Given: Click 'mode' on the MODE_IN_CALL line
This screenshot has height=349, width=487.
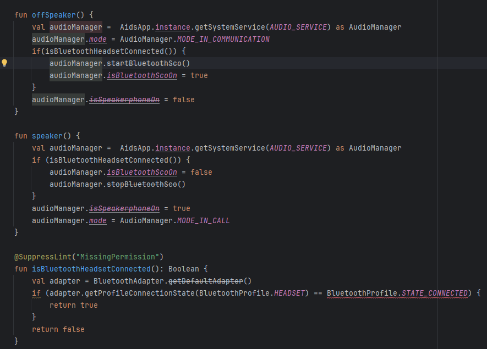Looking at the screenshot, I should (x=98, y=220).
